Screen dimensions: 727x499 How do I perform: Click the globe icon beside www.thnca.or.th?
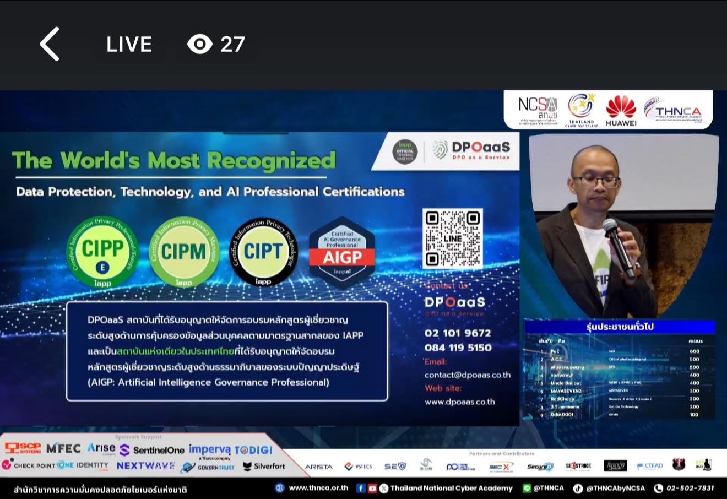(280, 488)
